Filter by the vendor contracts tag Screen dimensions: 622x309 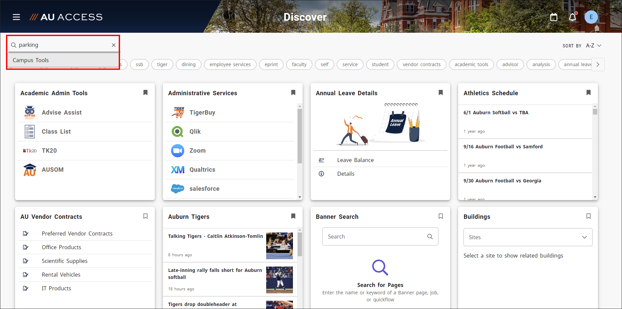pos(422,64)
